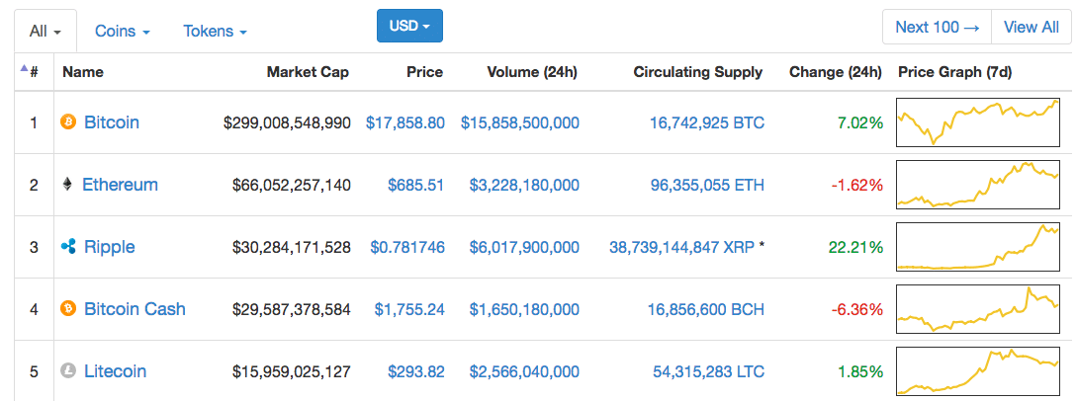The height and width of the screenshot is (401, 1077).
Task: Click Litecoin price $293.82
Action: coord(416,371)
